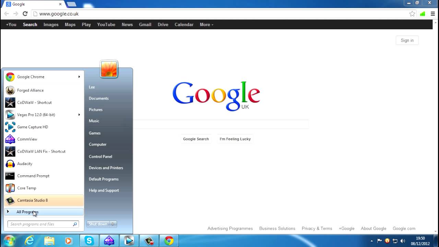The height and width of the screenshot is (247, 439).
Task: Click the volume icon in system tray
Action: point(403,241)
